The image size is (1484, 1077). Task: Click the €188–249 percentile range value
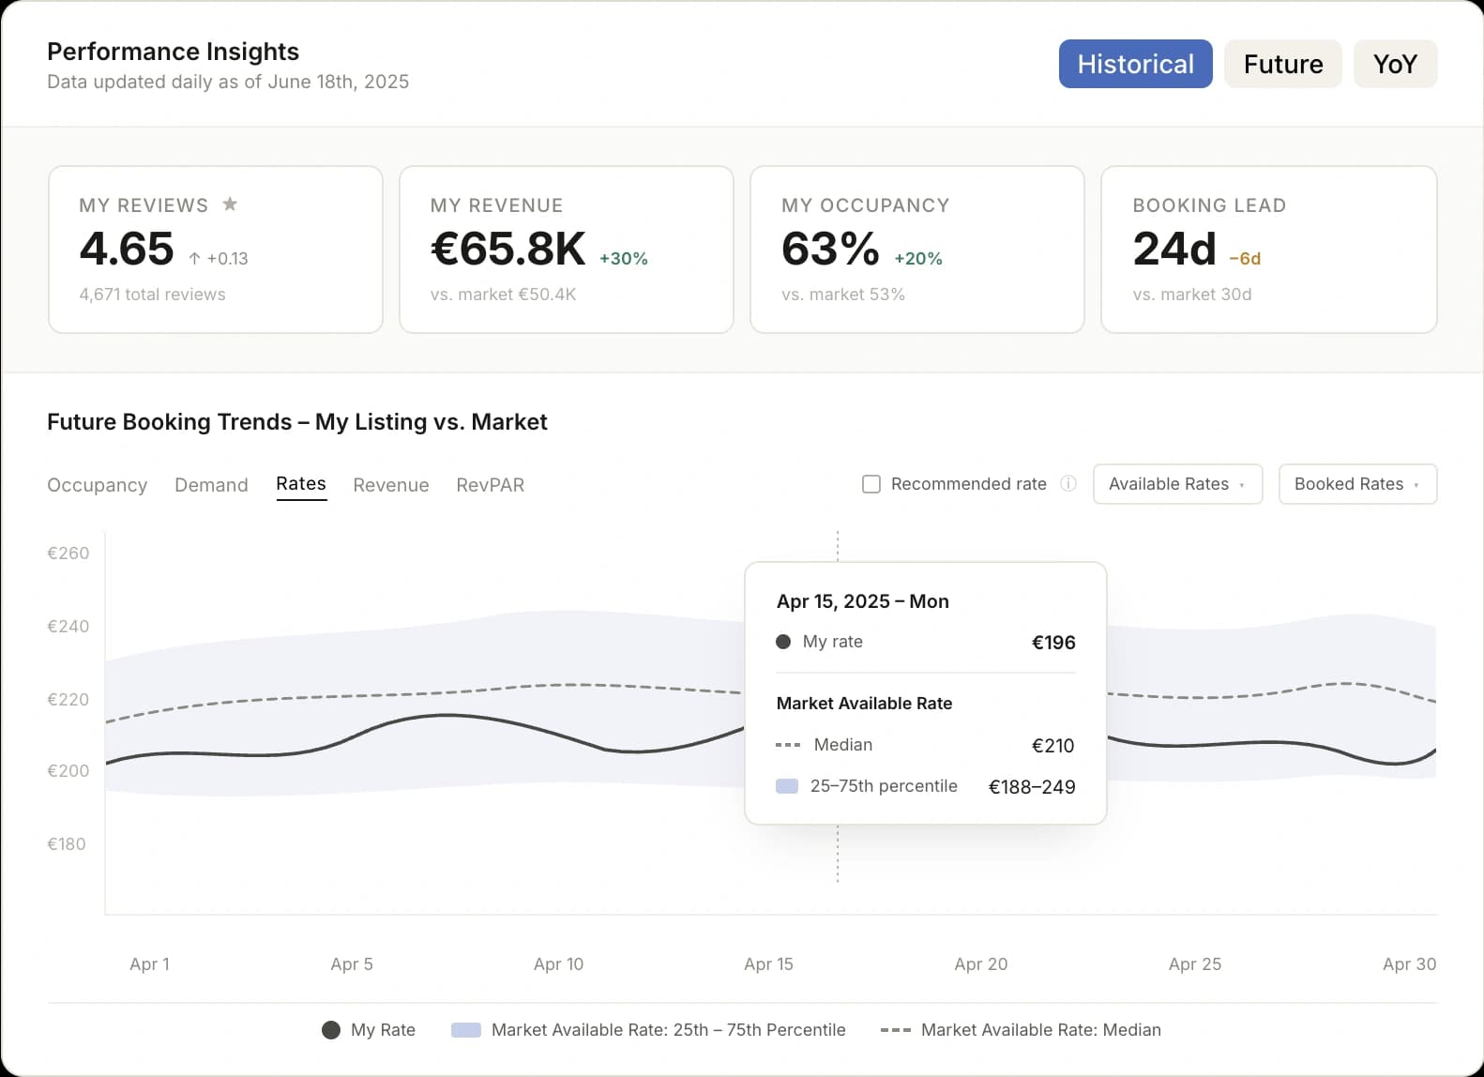[1032, 787]
